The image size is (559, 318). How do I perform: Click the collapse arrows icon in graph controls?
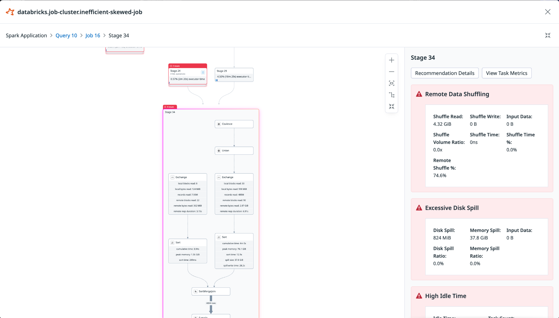click(391, 106)
